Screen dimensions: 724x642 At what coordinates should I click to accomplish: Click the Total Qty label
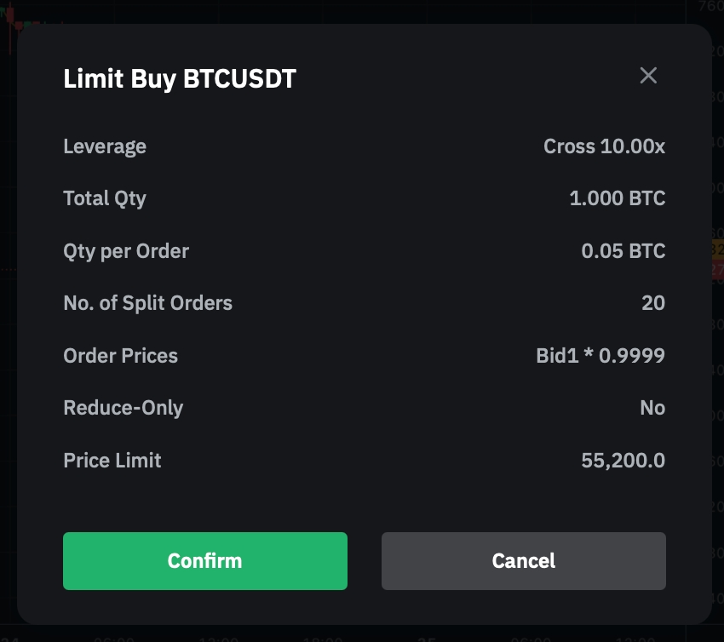tap(105, 198)
